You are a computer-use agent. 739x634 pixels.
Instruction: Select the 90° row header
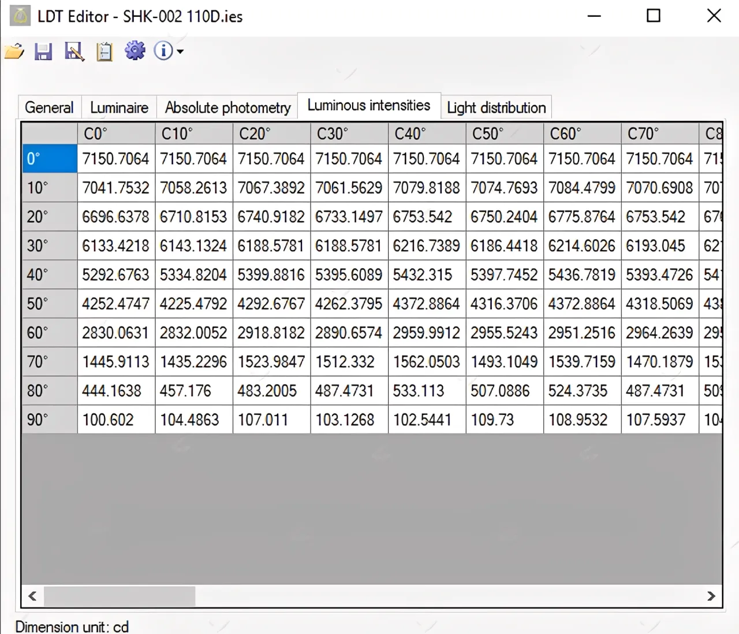pos(48,420)
